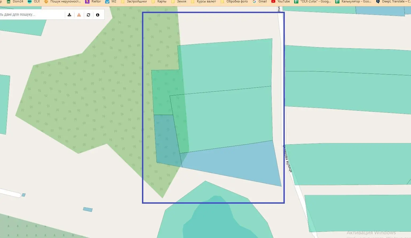Expand the Земля bookmark folder
Image resolution: width=411 pixels, height=238 pixels.
click(179, 2)
